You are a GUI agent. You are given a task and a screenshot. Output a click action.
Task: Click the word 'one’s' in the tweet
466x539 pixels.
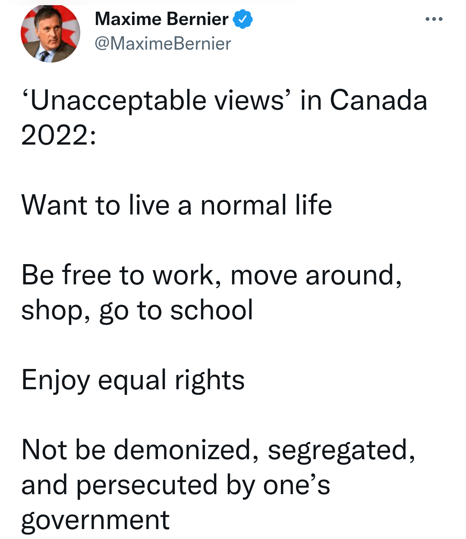click(296, 485)
